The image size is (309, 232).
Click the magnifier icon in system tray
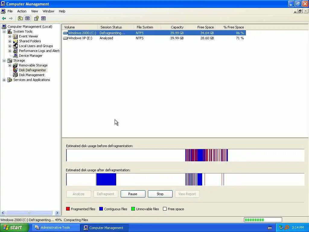click(287, 228)
